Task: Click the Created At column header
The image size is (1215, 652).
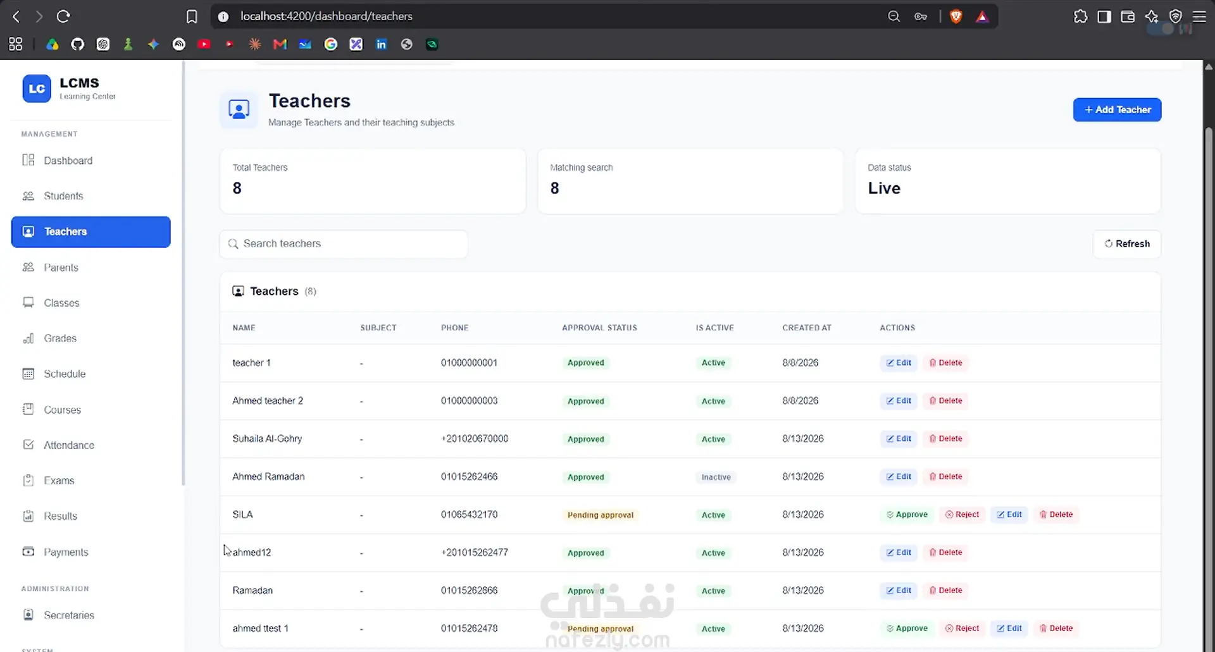Action: coord(807,328)
